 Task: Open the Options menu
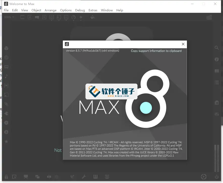(x=66, y=10)
